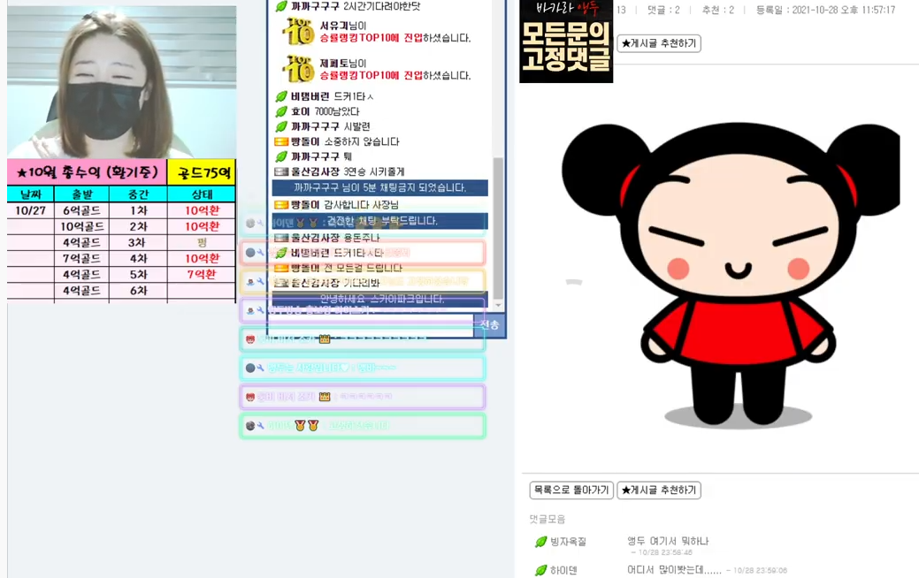The width and height of the screenshot is (919, 578).
Task: Go back via 목록으로 돌아가기 button
Action: click(x=571, y=491)
